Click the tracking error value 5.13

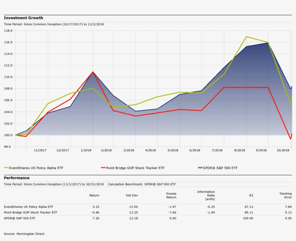(288, 212)
